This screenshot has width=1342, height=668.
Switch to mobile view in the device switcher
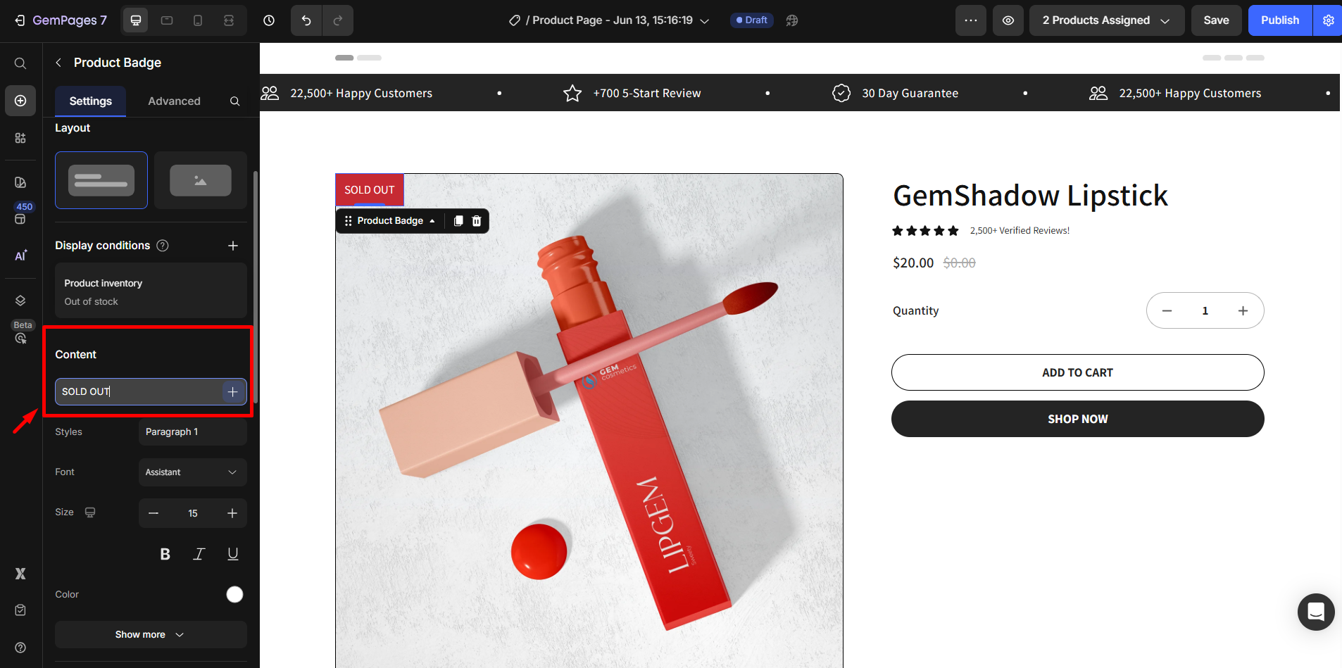[198, 20]
